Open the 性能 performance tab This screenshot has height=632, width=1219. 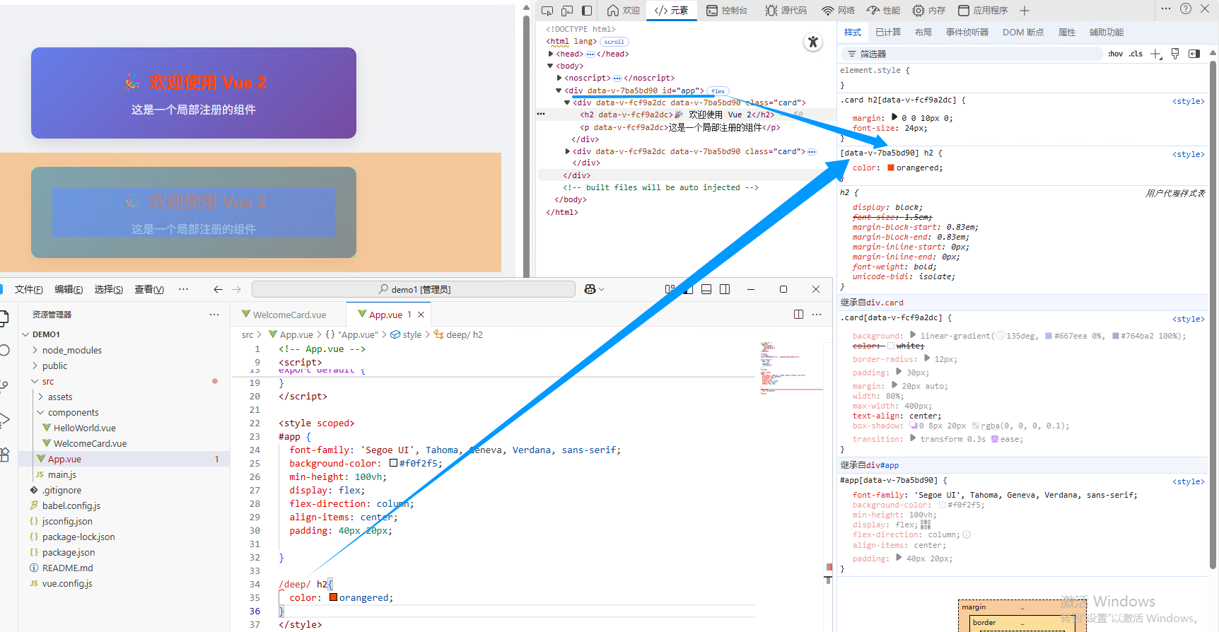[x=884, y=11]
